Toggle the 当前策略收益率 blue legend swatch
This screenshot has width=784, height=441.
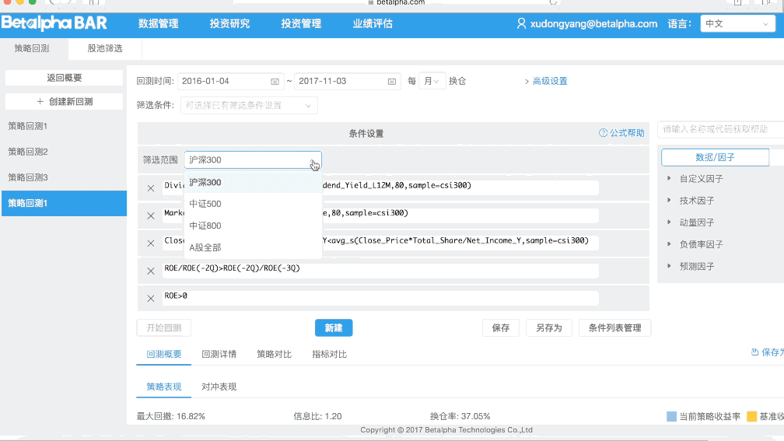(671, 417)
